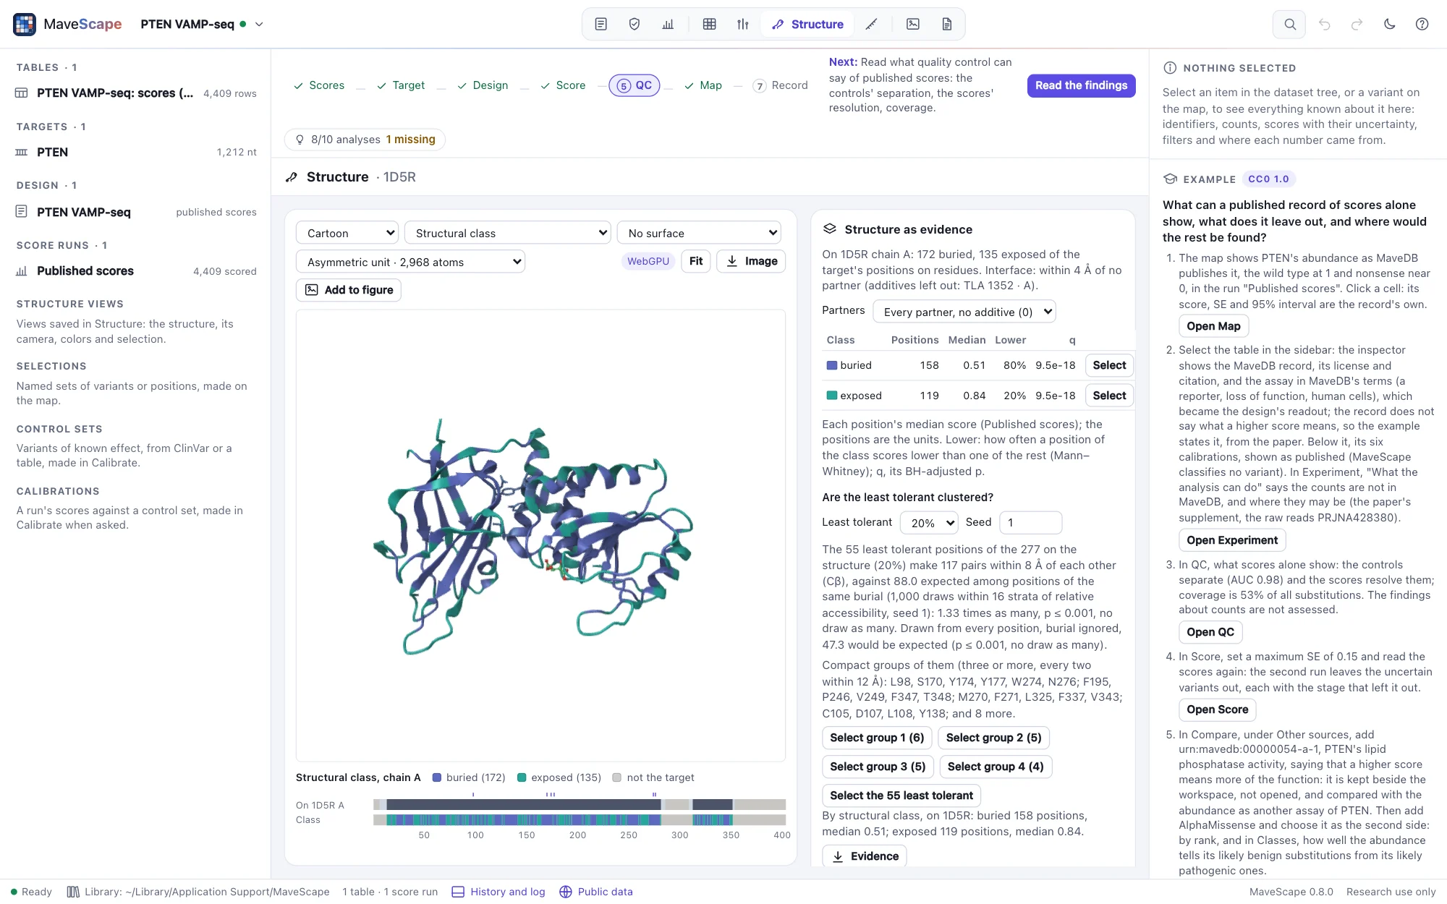Click the Read the findings button
The width and height of the screenshot is (1447, 904).
1081,85
